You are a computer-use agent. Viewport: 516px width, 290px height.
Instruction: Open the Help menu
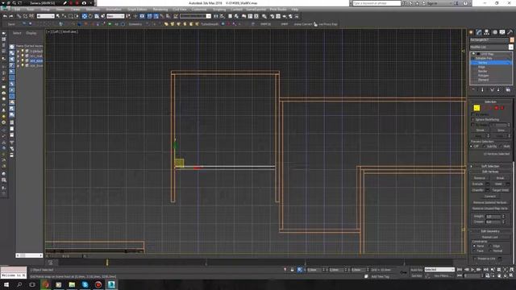pos(294,10)
